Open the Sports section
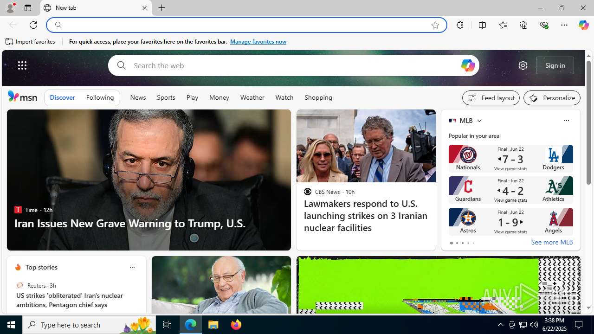 point(166,98)
